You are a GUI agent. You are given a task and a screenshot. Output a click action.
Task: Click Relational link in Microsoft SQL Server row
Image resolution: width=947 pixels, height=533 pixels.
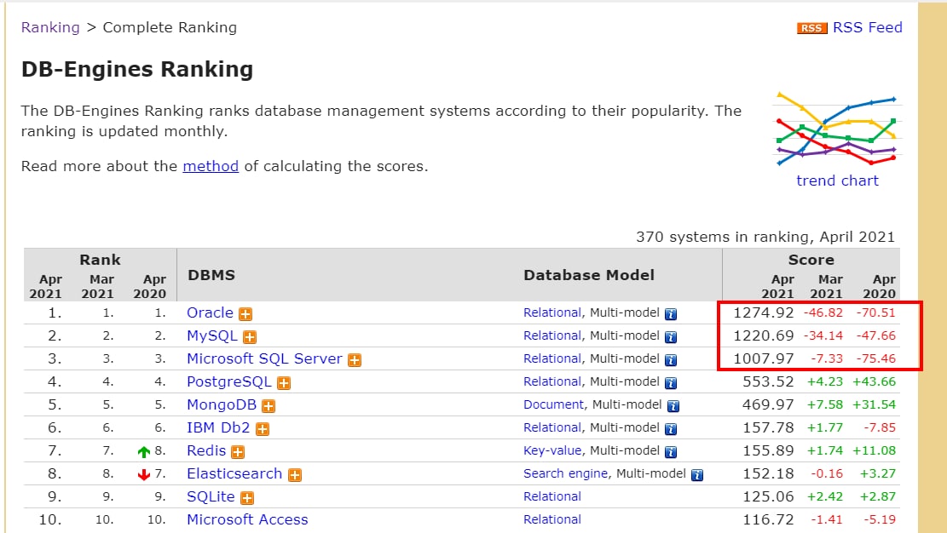click(x=552, y=358)
